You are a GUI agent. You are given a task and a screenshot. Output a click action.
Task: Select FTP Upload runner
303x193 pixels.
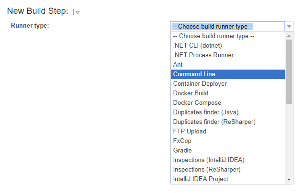tap(190, 132)
